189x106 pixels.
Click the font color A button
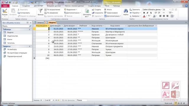click(144, 16)
